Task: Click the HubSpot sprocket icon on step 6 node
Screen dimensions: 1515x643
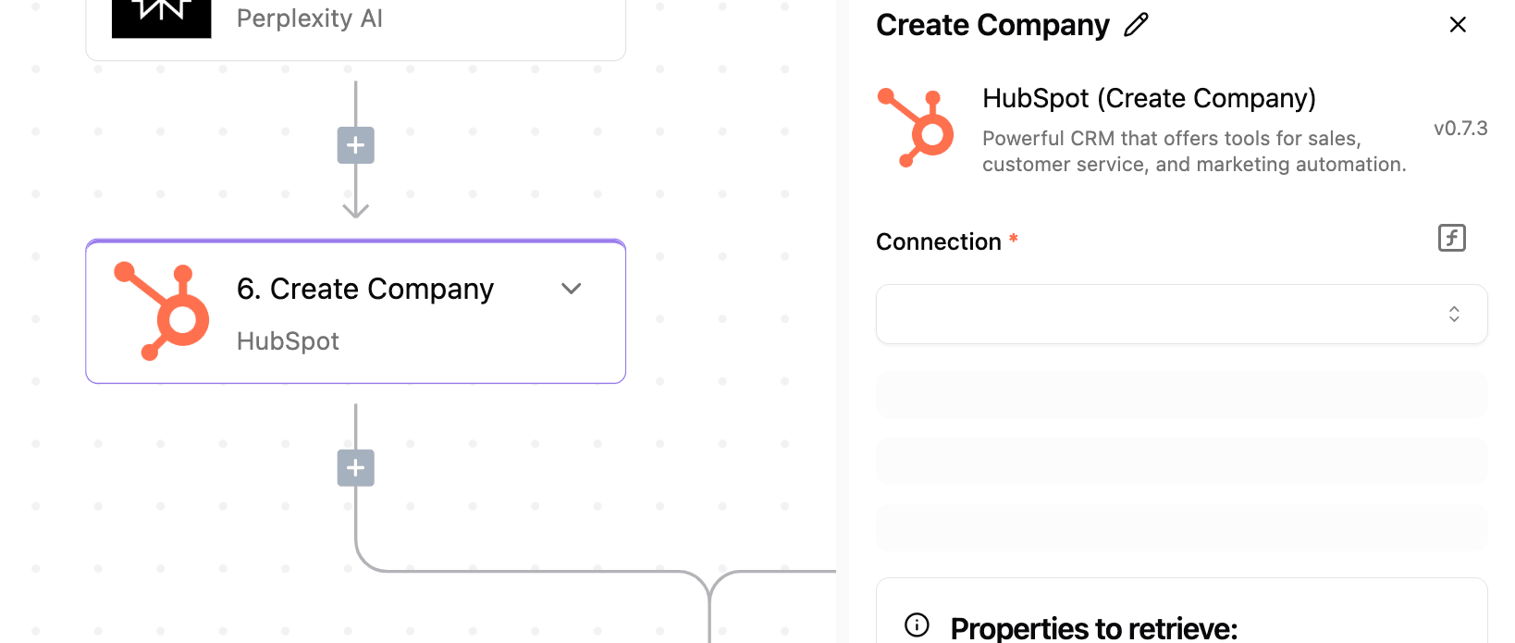Action: tap(162, 311)
